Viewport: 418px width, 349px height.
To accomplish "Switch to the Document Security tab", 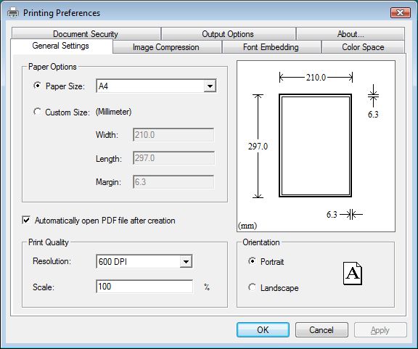I will point(86,34).
